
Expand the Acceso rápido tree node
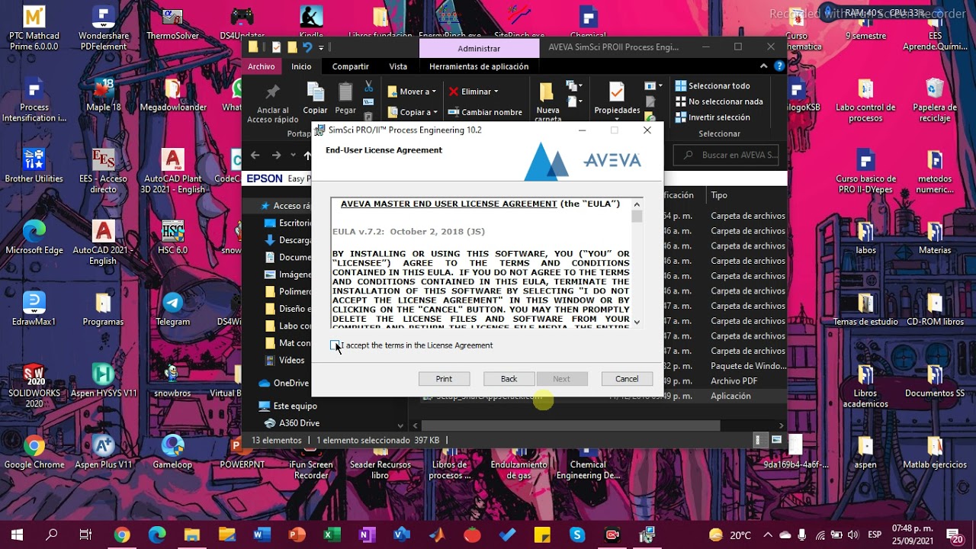click(x=252, y=206)
